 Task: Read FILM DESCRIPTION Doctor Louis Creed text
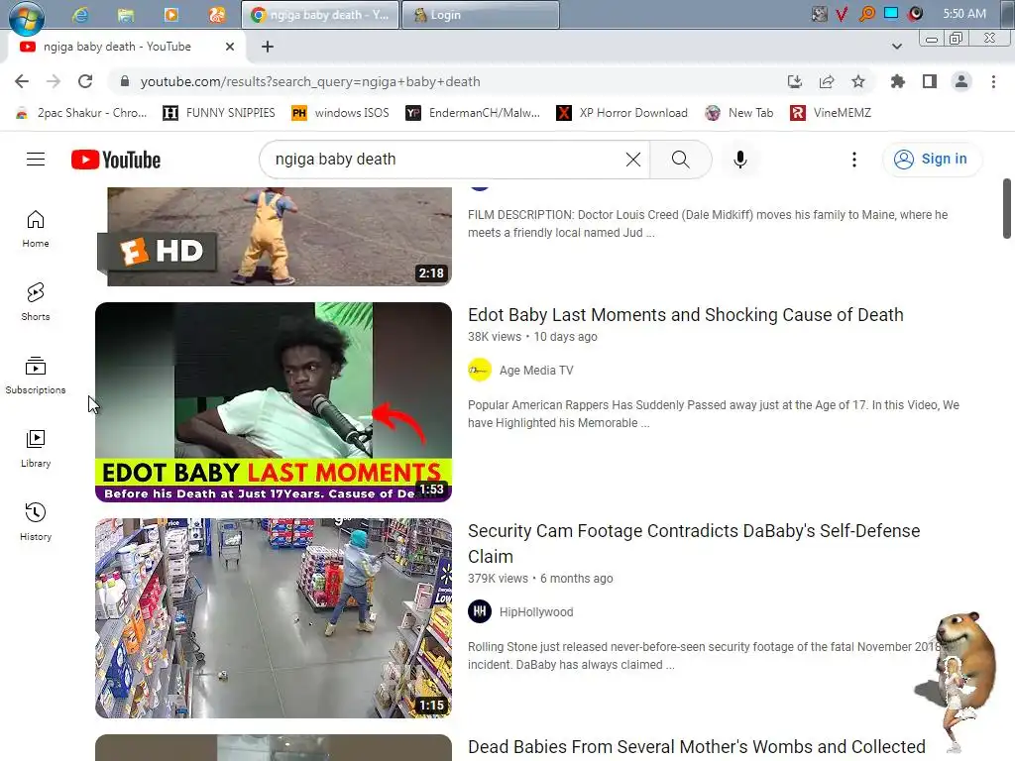[708, 223]
